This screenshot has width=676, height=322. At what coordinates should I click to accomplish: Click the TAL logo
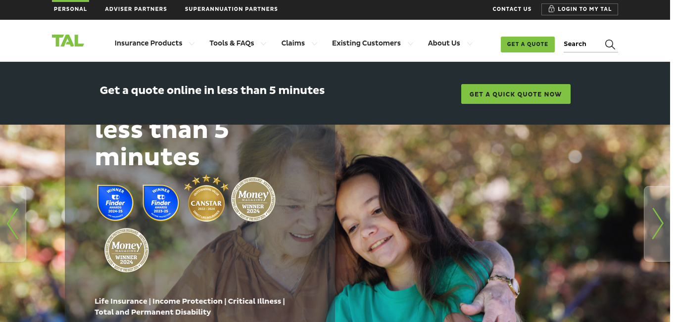tap(68, 41)
